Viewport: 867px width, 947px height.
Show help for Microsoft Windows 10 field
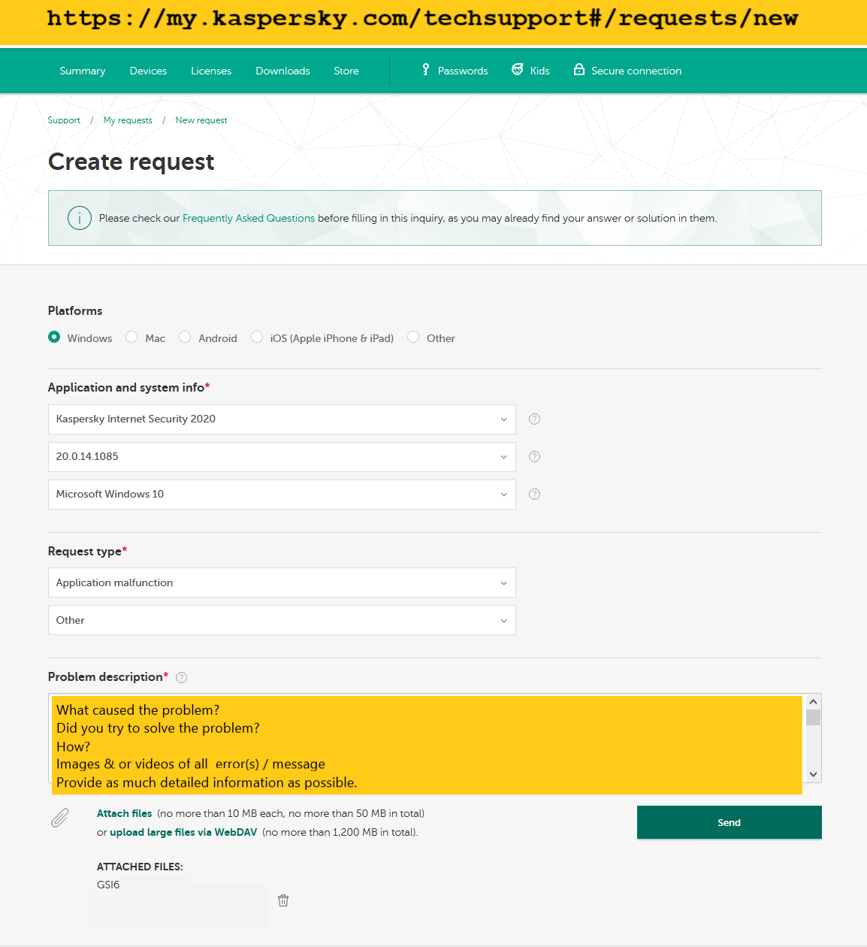534,495
